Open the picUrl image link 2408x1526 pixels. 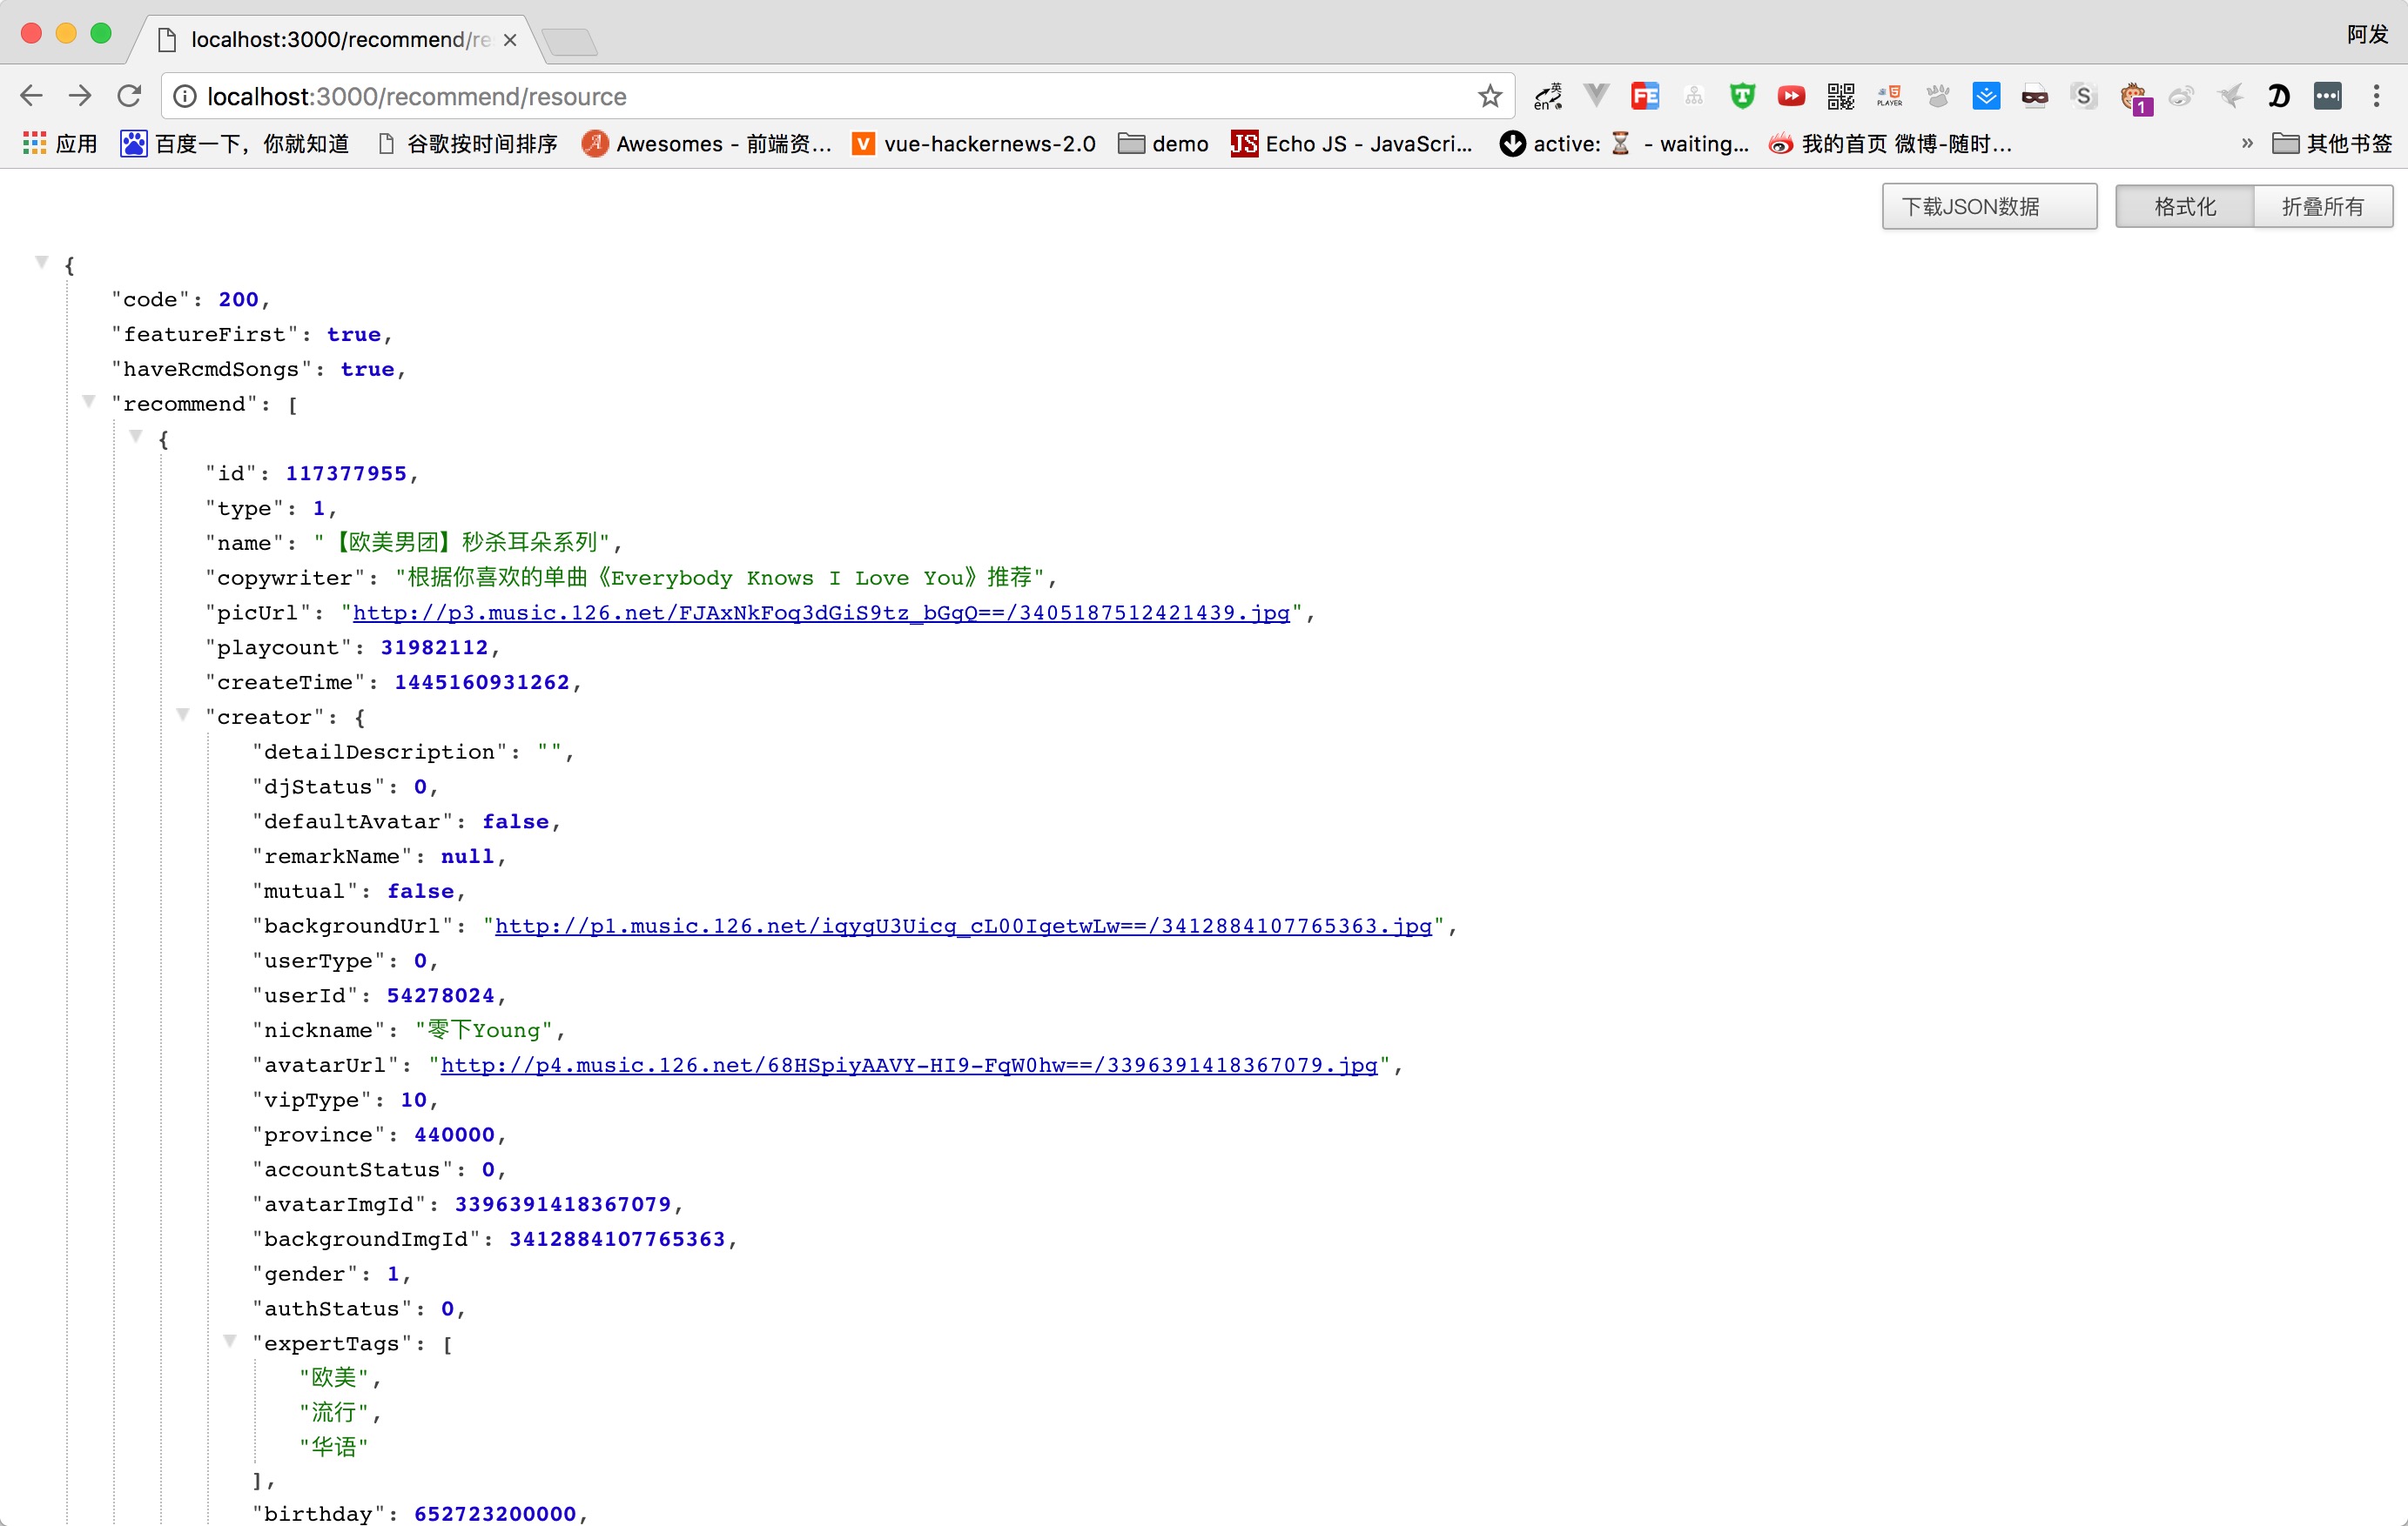[x=820, y=612]
